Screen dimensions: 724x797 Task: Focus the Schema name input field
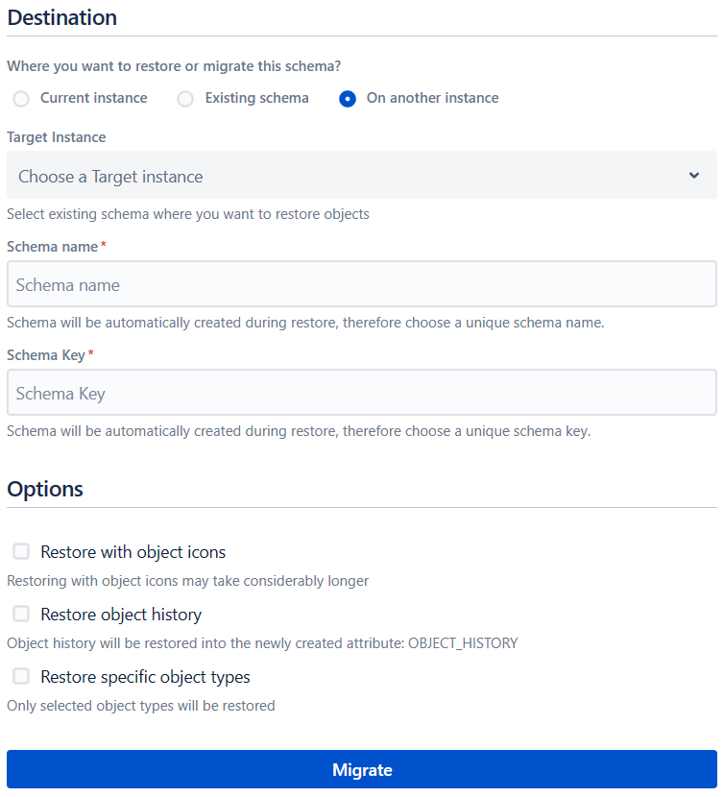(361, 284)
